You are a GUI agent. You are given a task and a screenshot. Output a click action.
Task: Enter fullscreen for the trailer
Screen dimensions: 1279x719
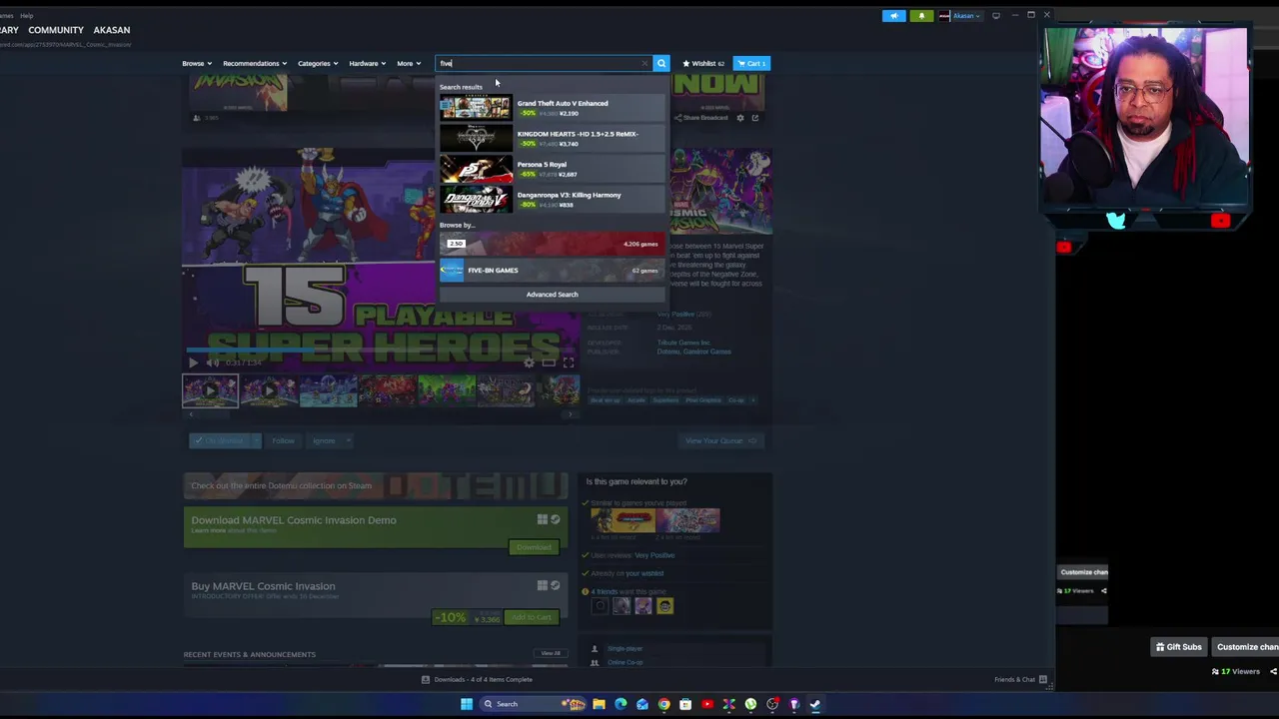[568, 362]
